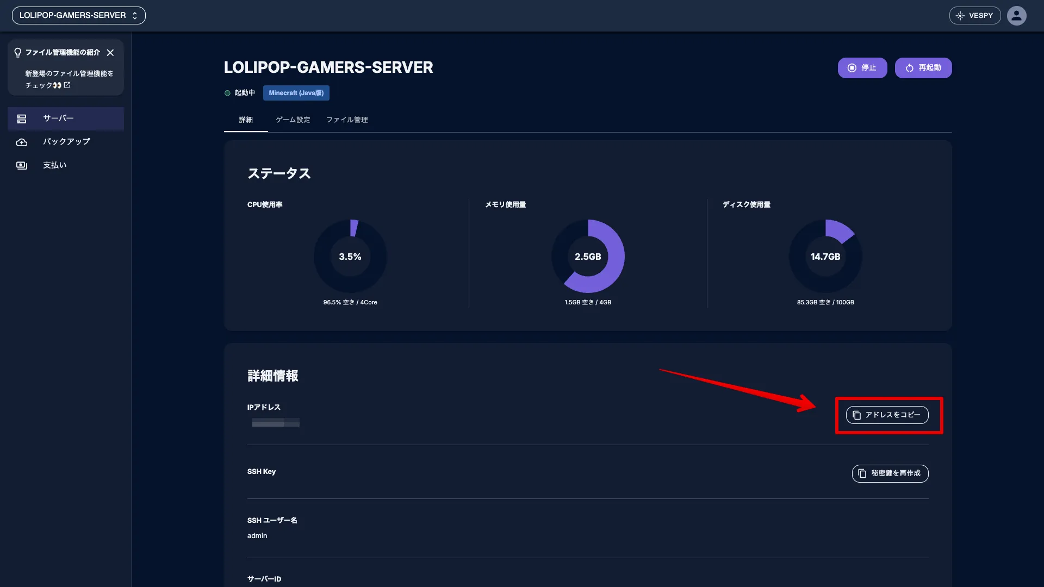The width and height of the screenshot is (1044, 587).
Task: Open the user avatar icon top right
Action: coord(1017,15)
